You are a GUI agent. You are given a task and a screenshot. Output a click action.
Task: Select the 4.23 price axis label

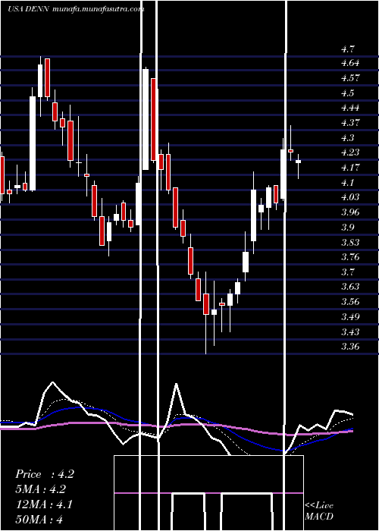coord(350,152)
